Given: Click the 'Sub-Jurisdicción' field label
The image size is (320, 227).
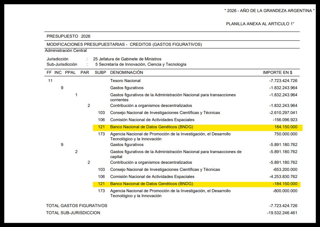Looking at the screenshot, I should (62, 64).
